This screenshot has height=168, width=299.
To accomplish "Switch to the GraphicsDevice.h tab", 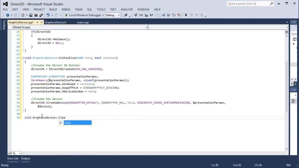I will coord(56,22).
